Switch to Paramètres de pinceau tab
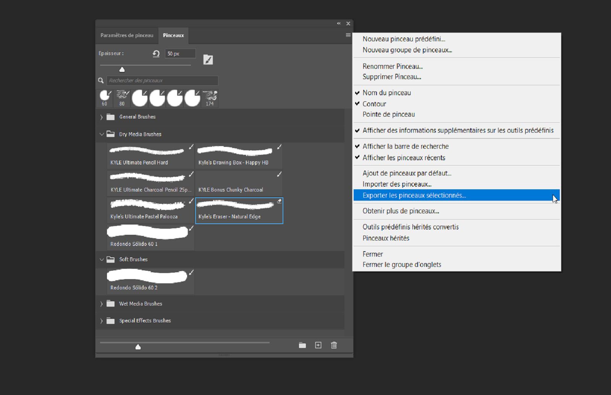Viewport: 611px width, 395px height. (127, 36)
